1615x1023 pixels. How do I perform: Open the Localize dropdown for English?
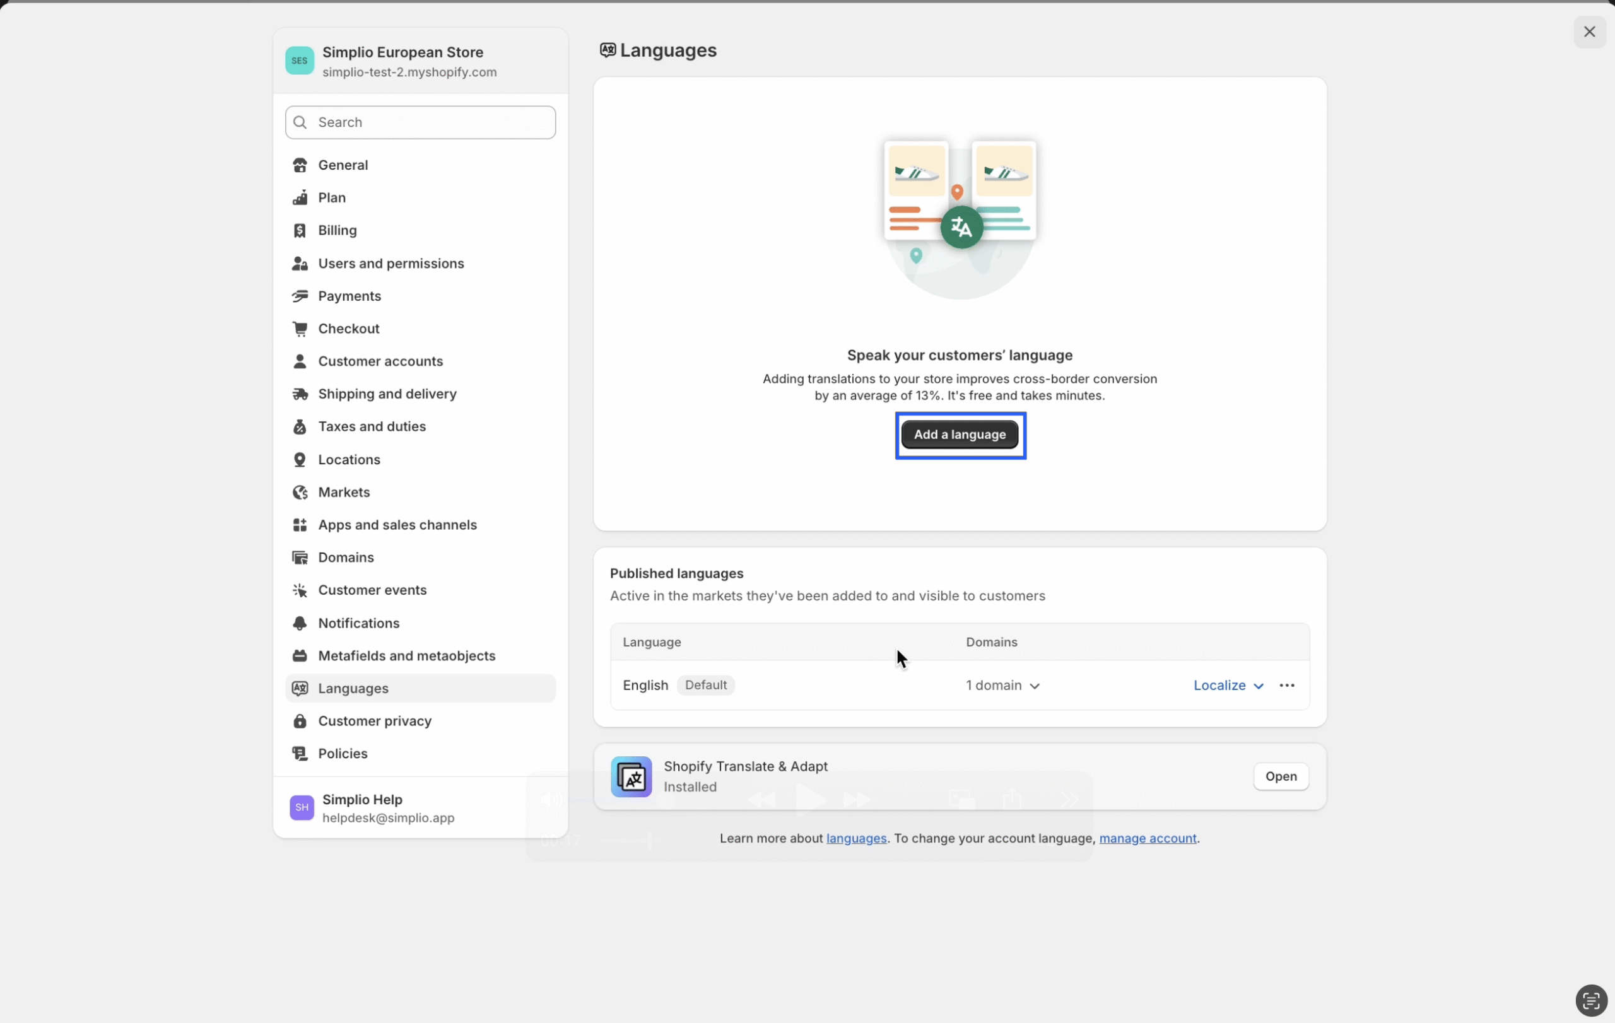tap(1228, 685)
